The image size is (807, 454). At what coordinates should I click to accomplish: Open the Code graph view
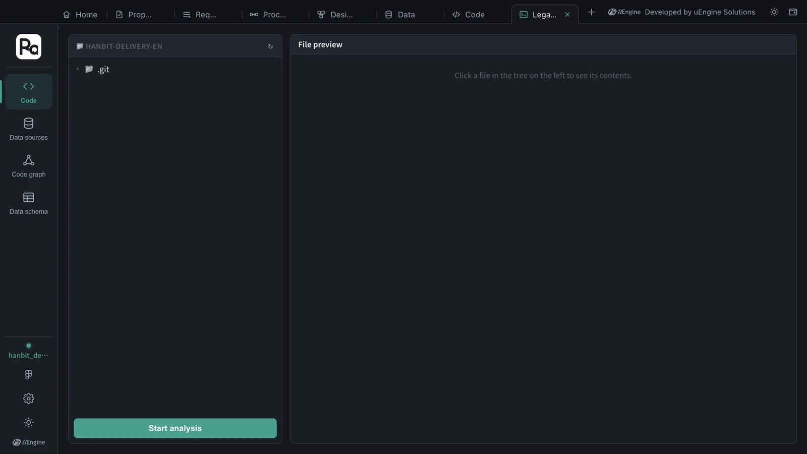[x=29, y=166]
